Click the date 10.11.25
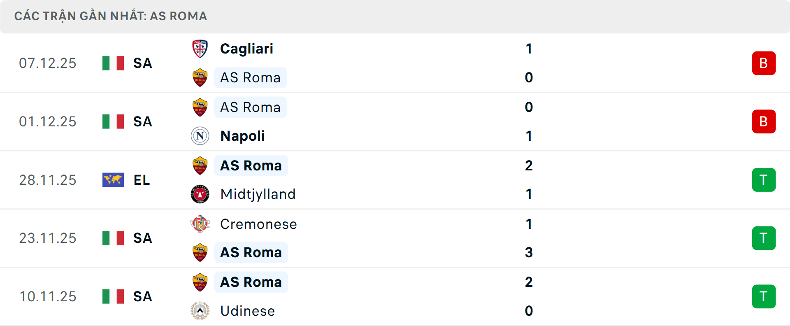The image size is (790, 326). (x=48, y=296)
